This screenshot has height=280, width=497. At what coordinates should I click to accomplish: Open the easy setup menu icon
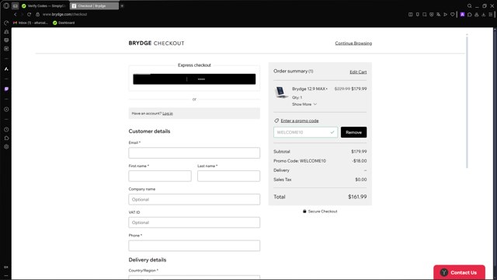coord(490,14)
